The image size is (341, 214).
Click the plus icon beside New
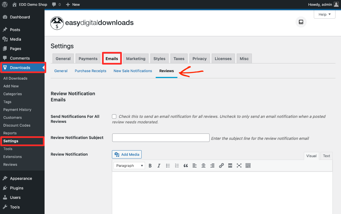(x=68, y=4)
